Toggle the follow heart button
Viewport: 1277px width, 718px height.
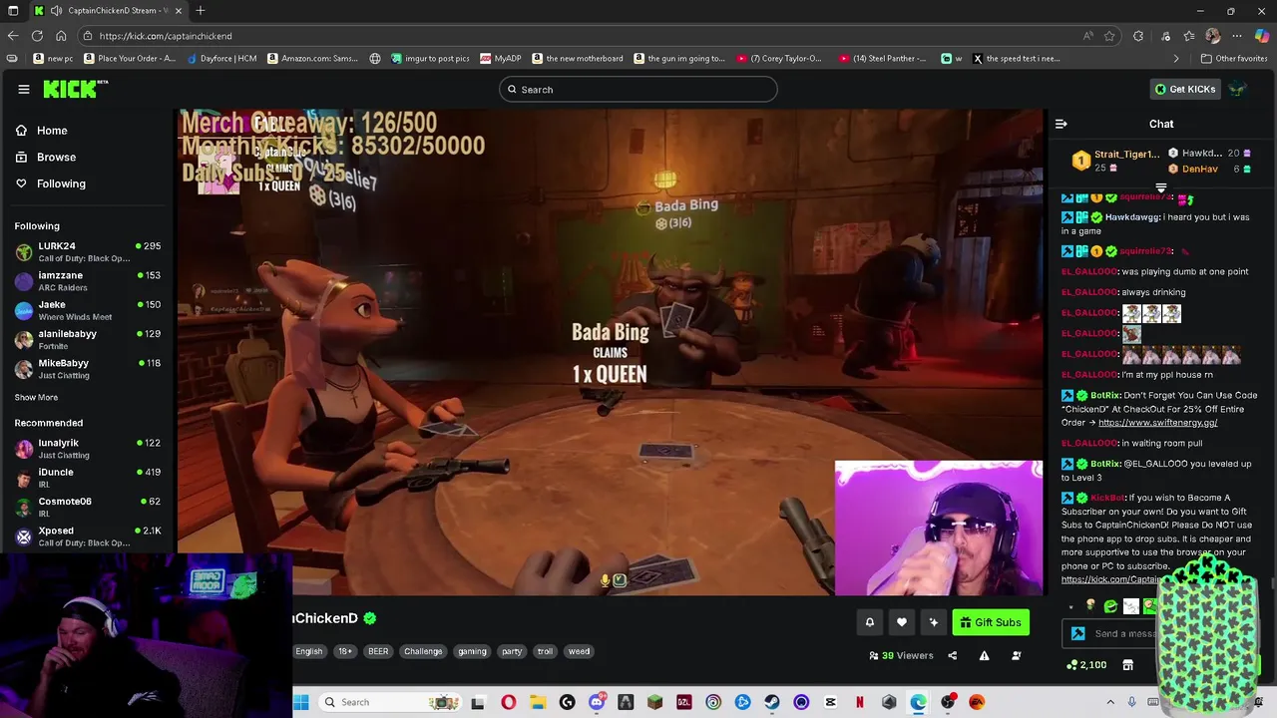point(901,622)
